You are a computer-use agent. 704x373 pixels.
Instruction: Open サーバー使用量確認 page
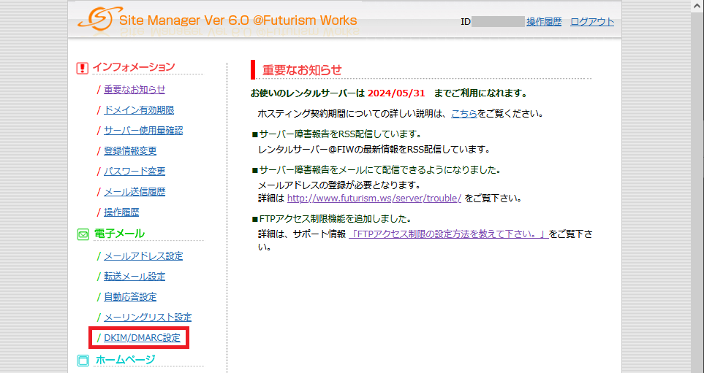click(x=144, y=131)
